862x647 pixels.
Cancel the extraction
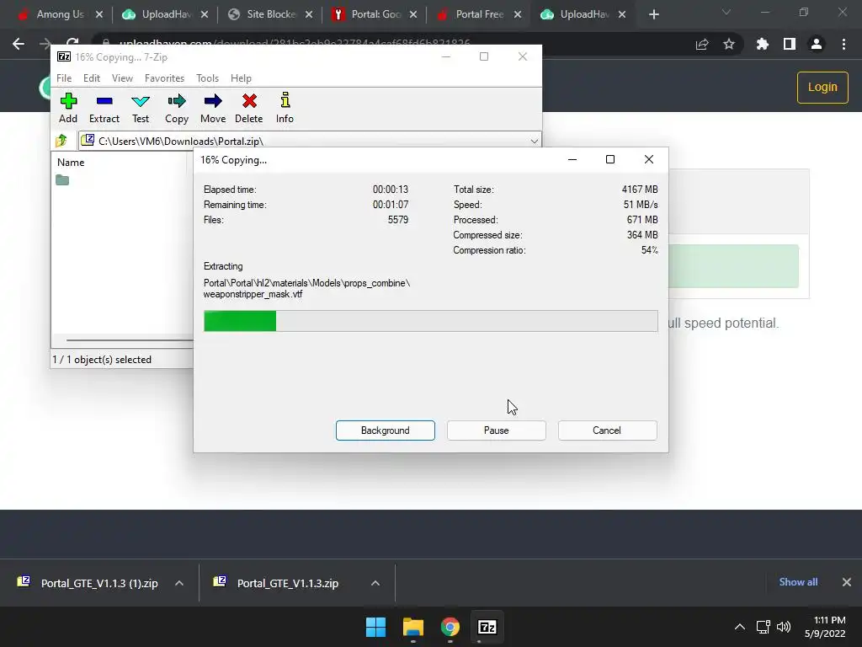(x=607, y=430)
